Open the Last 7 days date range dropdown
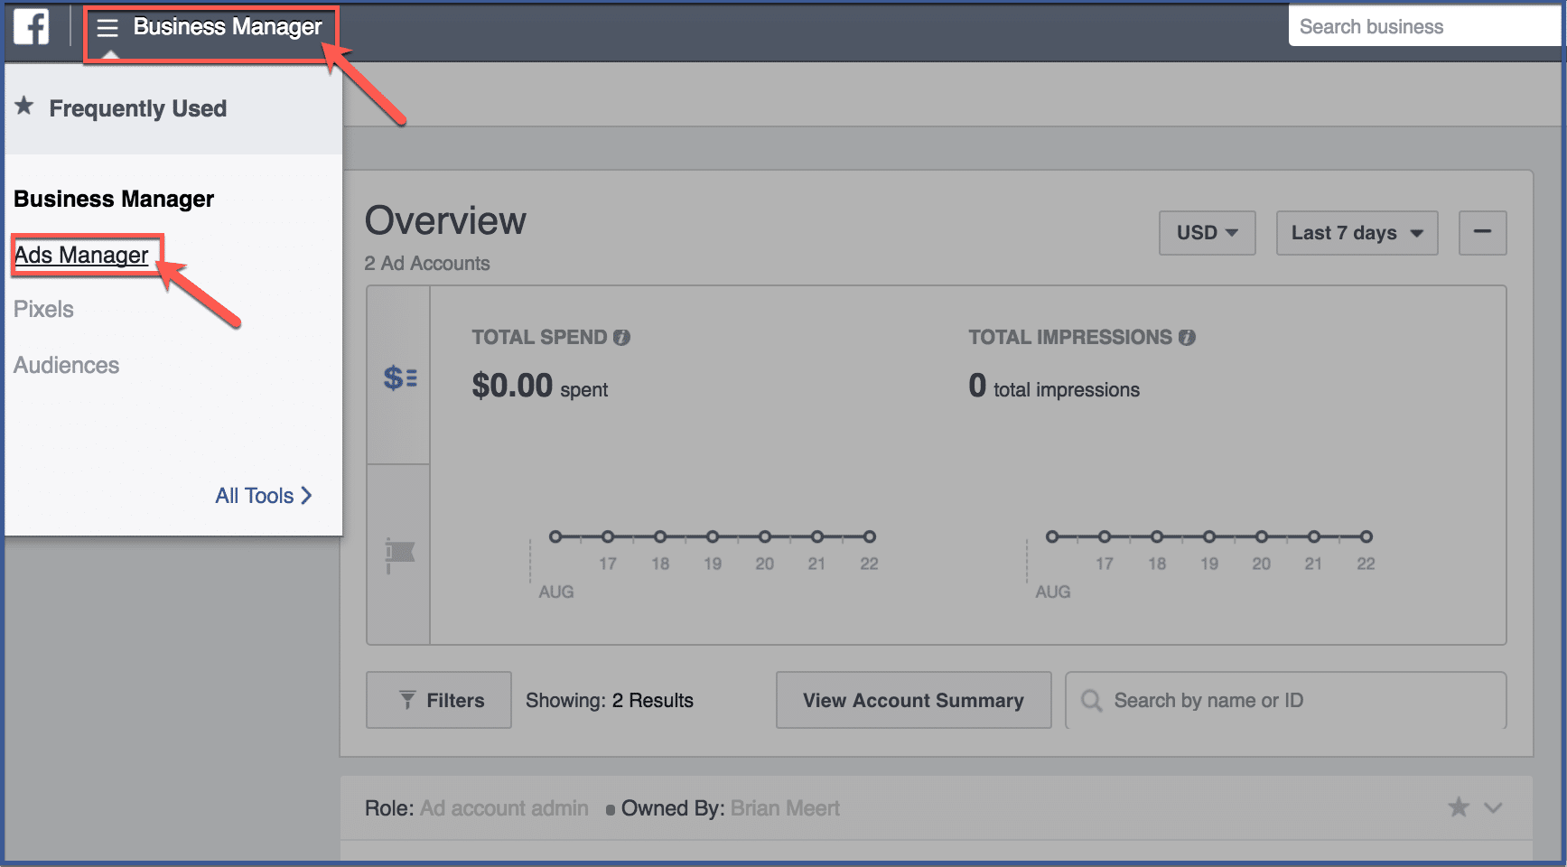The image size is (1567, 867). tap(1357, 233)
